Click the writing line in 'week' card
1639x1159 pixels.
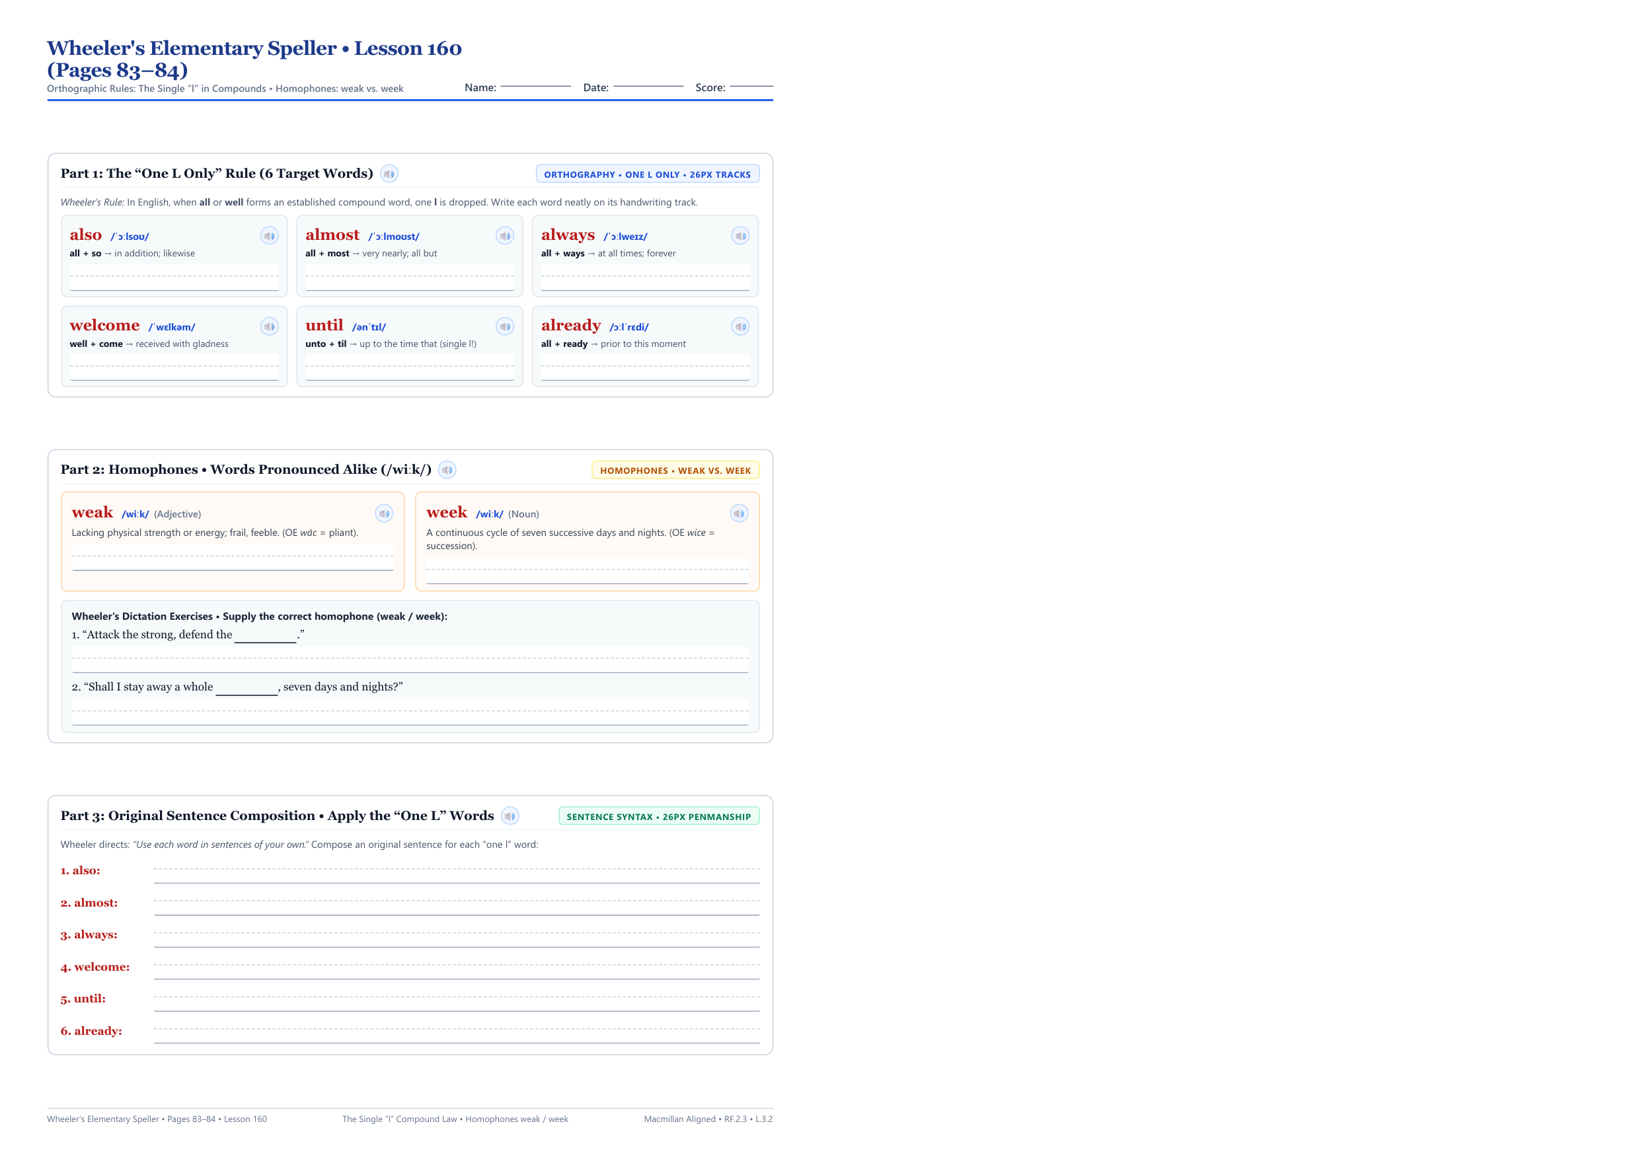(588, 571)
